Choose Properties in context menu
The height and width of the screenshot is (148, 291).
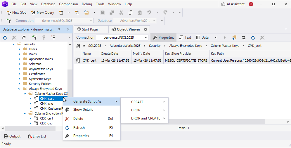[92, 136]
